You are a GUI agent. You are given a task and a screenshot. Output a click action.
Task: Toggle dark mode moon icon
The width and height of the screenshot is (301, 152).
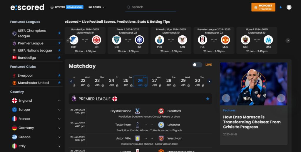click(x=281, y=7)
